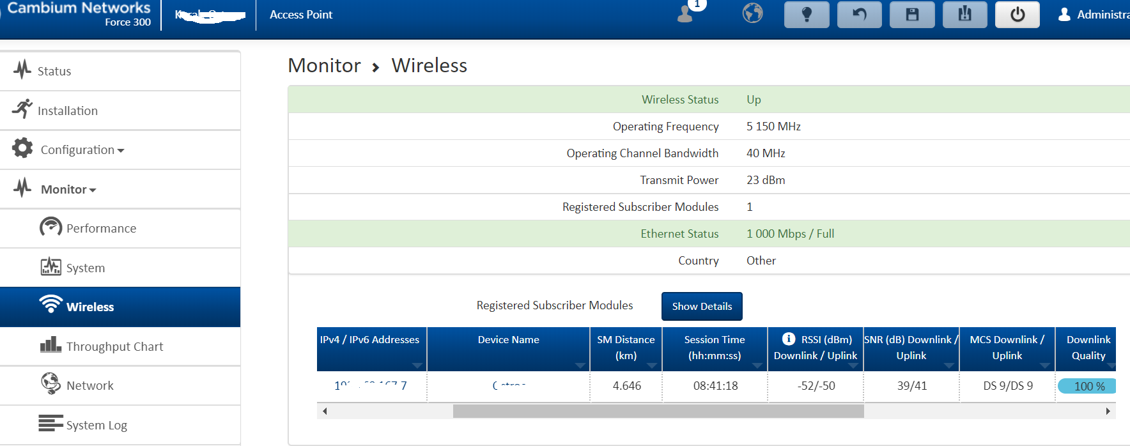Image resolution: width=1130 pixels, height=446 pixels.
Task: Open the Performance monitor page
Action: 101,229
